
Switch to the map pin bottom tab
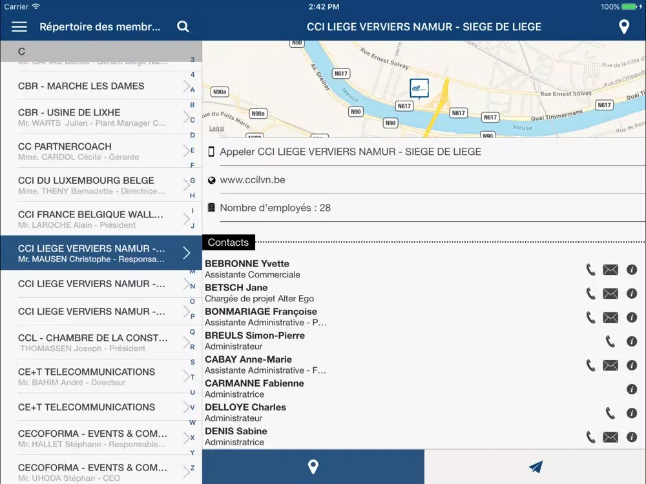[313, 467]
